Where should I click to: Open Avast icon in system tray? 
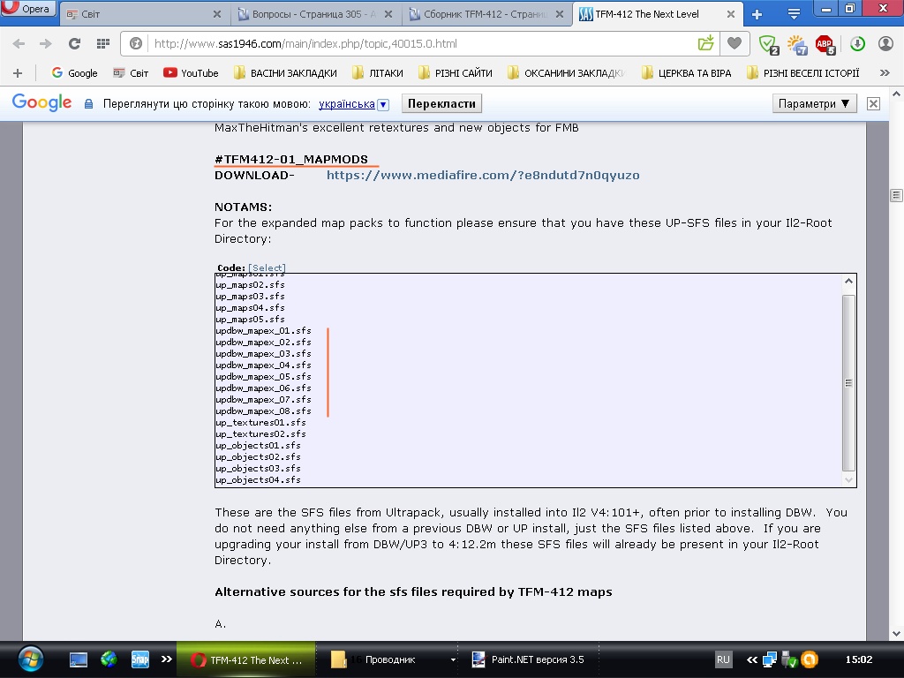810,659
